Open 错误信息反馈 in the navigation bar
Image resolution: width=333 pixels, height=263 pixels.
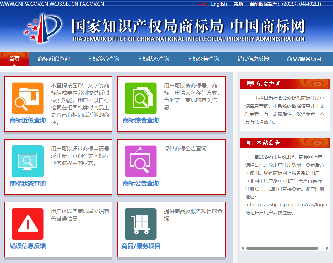(x=253, y=59)
